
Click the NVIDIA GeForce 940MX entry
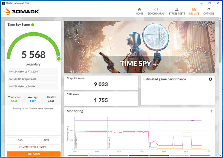[33, 86]
